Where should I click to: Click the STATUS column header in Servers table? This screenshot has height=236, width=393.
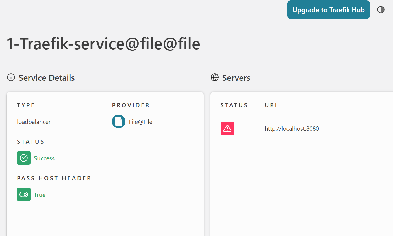tap(234, 105)
